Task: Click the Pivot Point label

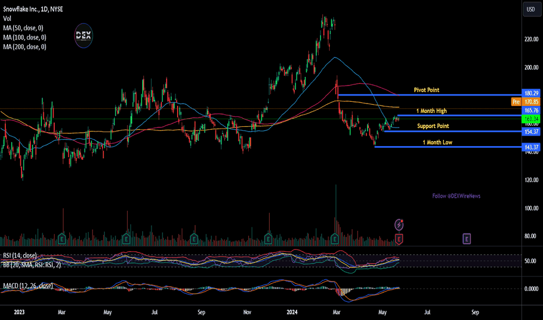Action: (x=426, y=90)
